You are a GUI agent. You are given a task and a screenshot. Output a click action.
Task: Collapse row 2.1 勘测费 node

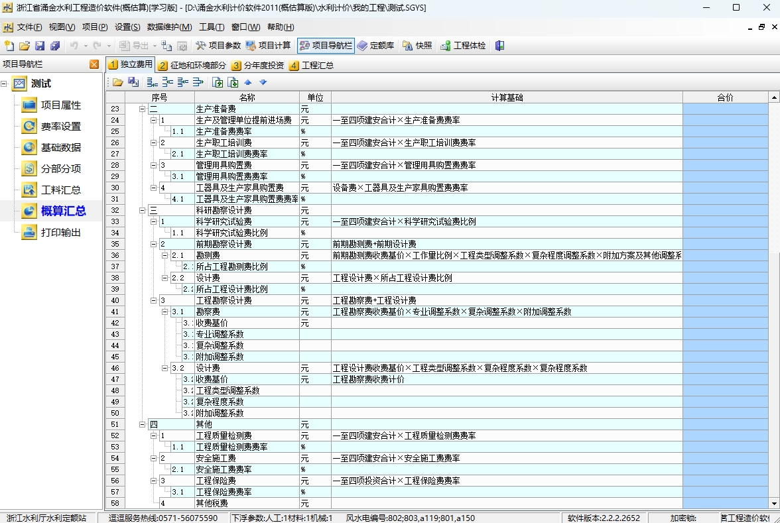point(164,256)
